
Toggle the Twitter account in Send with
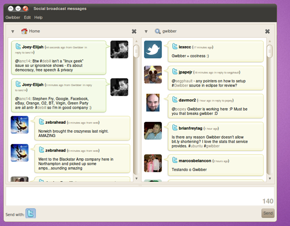[x=31, y=213]
